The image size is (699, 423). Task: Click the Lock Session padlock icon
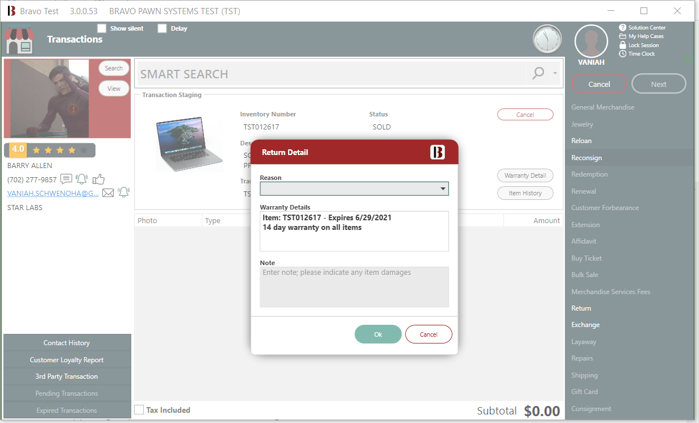[x=622, y=45]
